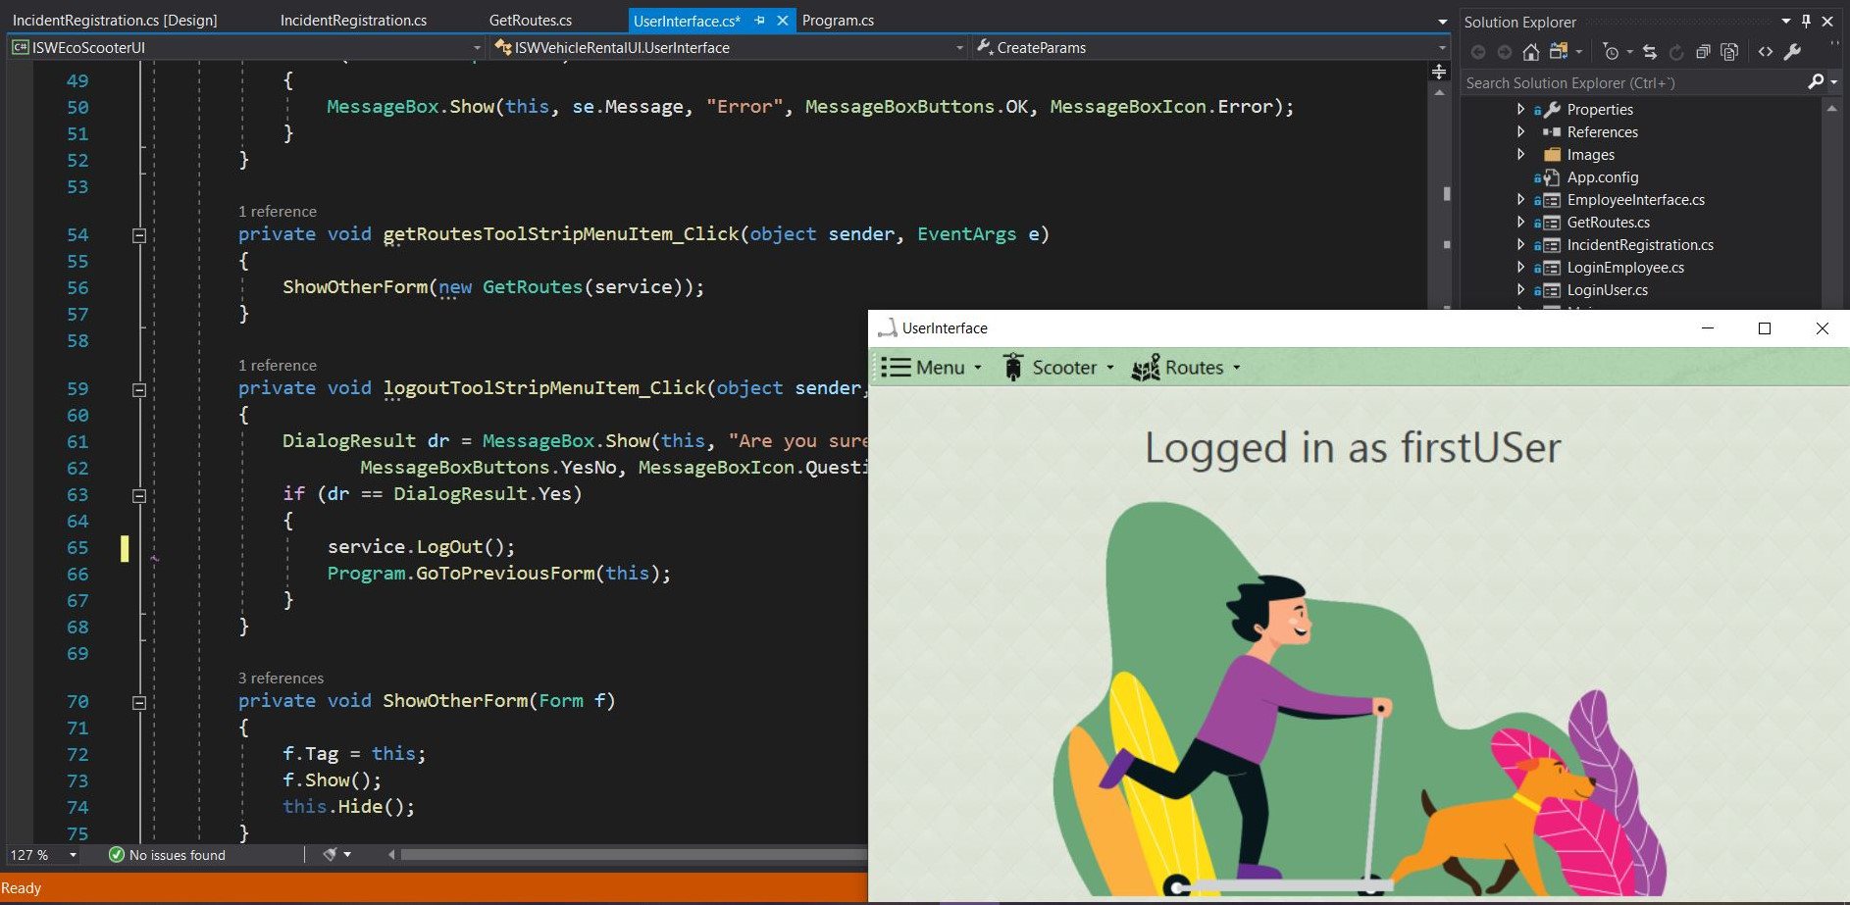Open the CreateParams member dropdown
Viewport: 1850px width, 905px height.
point(1441,47)
